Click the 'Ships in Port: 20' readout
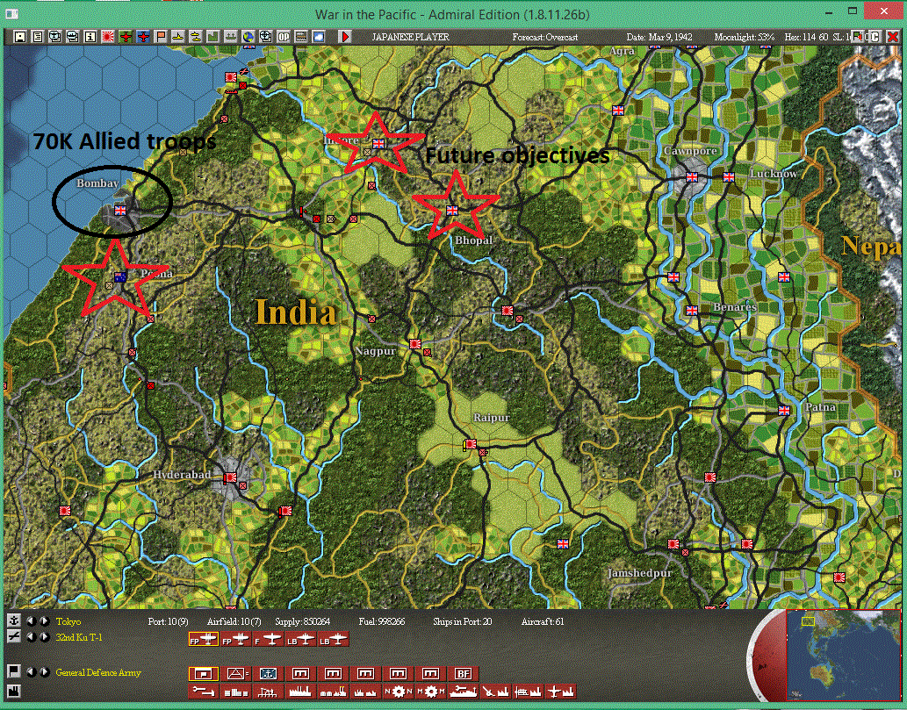This screenshot has height=710, width=907. pyautogui.click(x=462, y=621)
